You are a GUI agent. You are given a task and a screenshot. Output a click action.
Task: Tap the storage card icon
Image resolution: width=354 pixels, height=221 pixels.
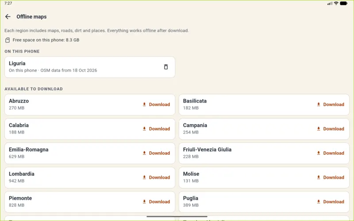tap(8, 40)
